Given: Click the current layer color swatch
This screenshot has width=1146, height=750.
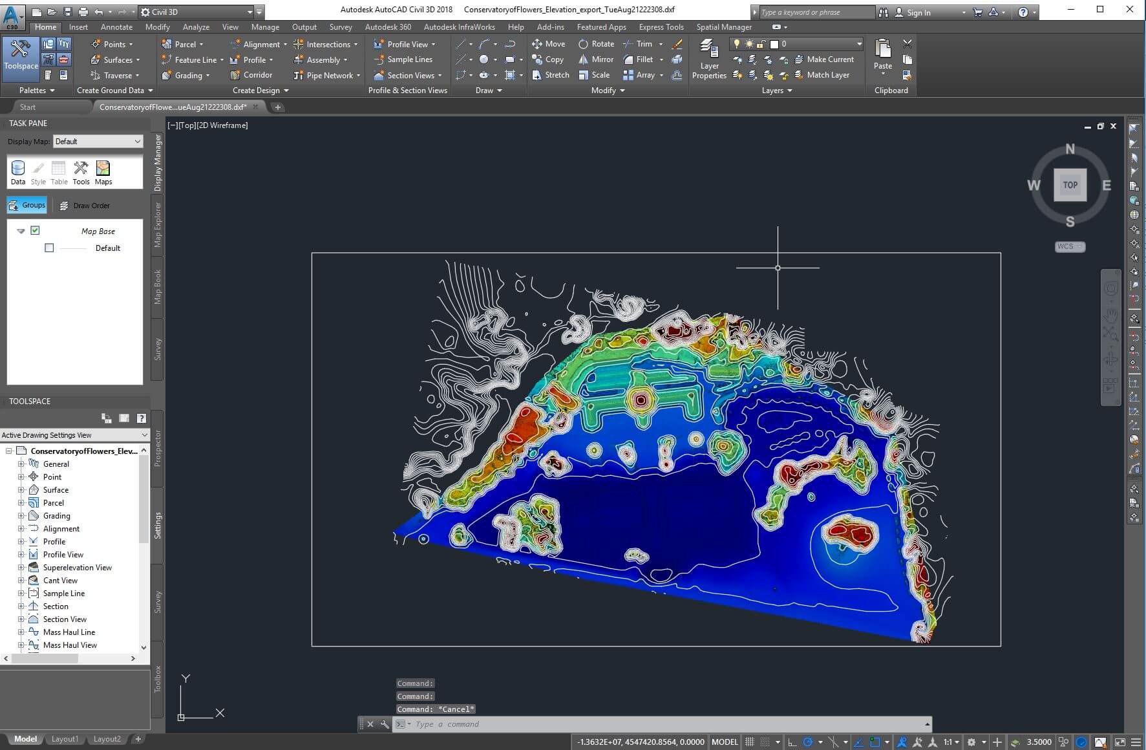Looking at the screenshot, I should point(773,44).
